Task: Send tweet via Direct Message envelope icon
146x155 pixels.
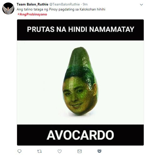Action: tap(79, 151)
